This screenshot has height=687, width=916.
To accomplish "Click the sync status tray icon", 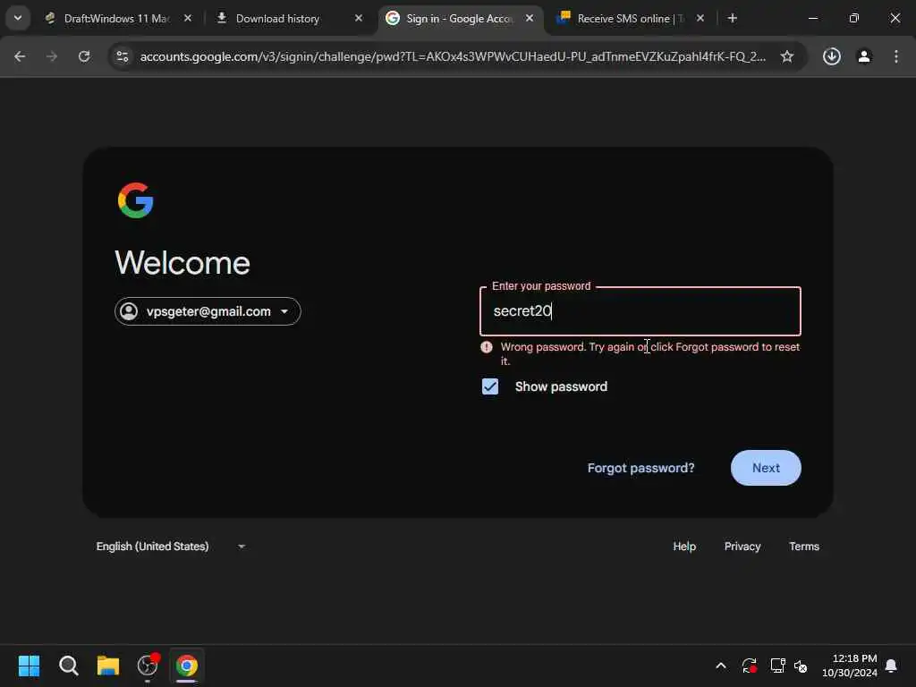I will (750, 666).
